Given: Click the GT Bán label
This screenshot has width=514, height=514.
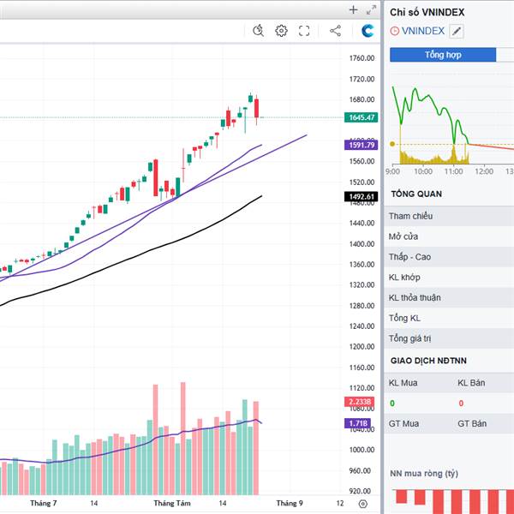Looking at the screenshot, I should pos(472,423).
